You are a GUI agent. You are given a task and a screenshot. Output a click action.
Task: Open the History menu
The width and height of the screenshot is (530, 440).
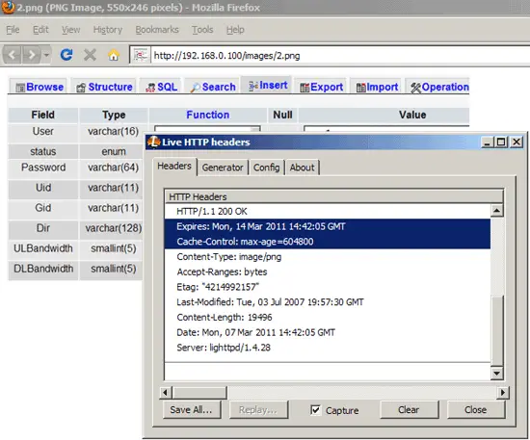[x=108, y=30]
